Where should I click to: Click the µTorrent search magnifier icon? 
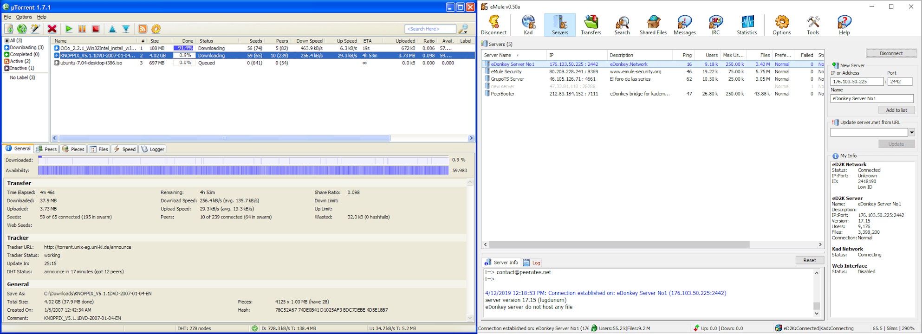463,29
